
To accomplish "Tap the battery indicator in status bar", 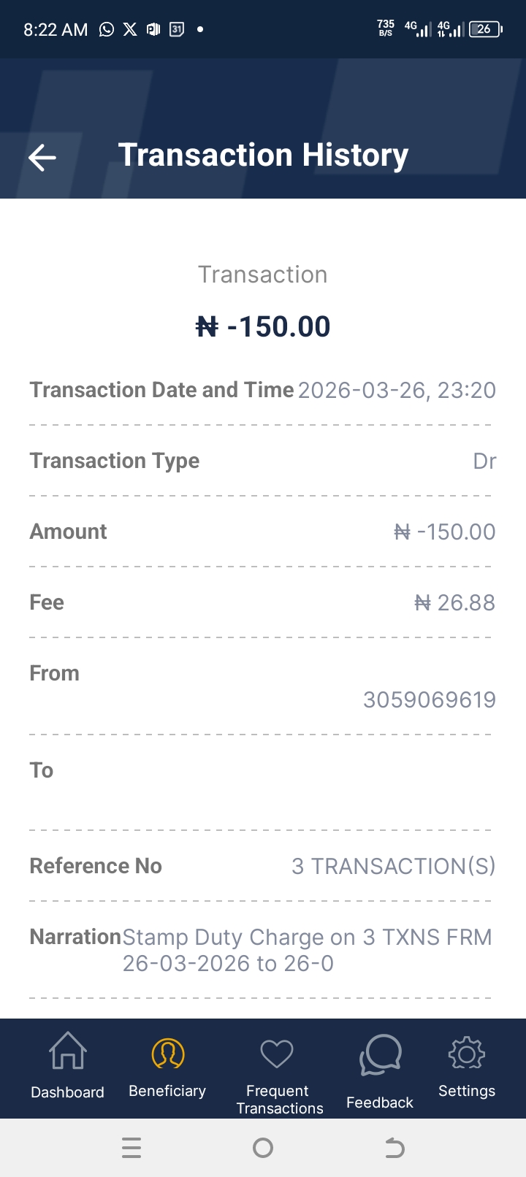I will (485, 29).
